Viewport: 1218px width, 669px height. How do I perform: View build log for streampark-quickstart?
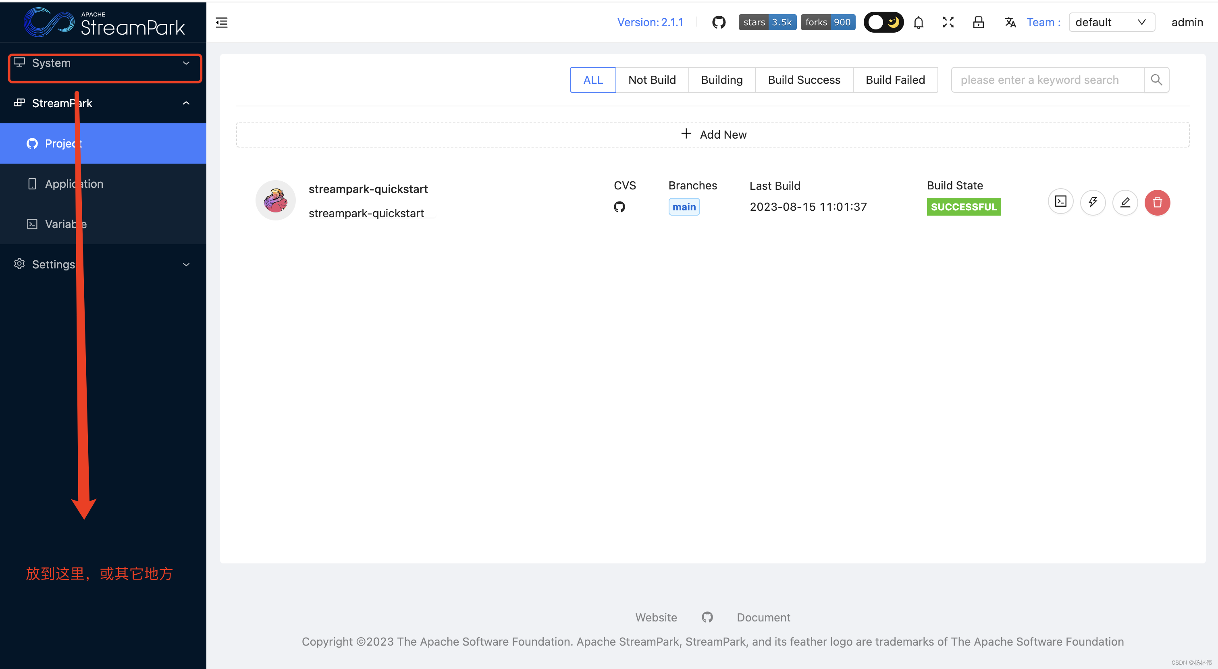point(1060,202)
